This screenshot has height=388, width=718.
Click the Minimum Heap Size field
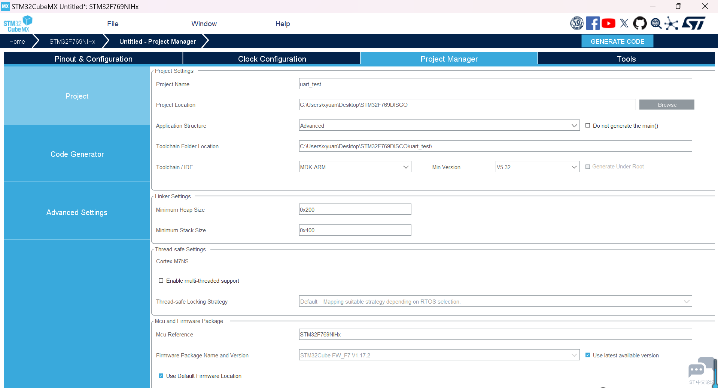tap(355, 209)
